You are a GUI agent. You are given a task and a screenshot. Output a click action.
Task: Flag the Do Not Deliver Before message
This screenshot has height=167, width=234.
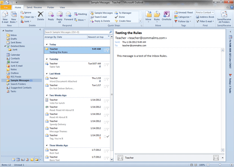[x=108, y=87]
